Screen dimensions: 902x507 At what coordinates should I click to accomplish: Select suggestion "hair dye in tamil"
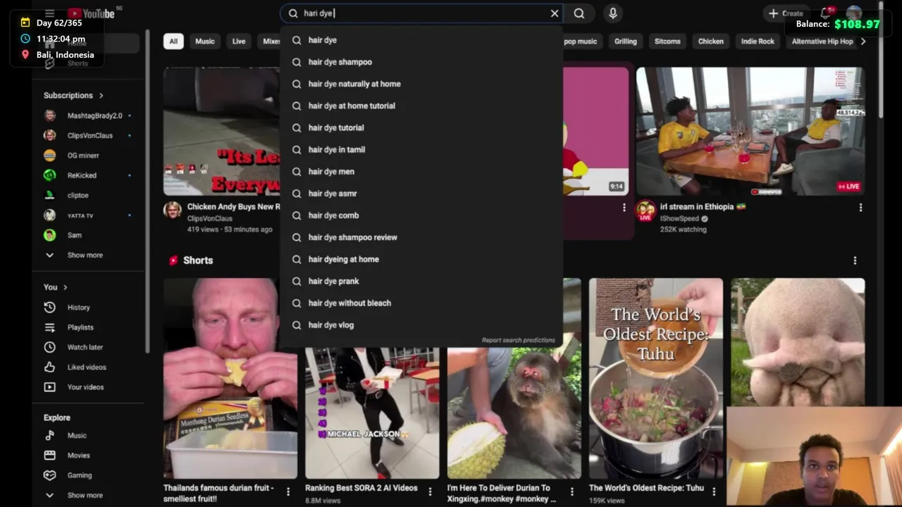coord(421,149)
